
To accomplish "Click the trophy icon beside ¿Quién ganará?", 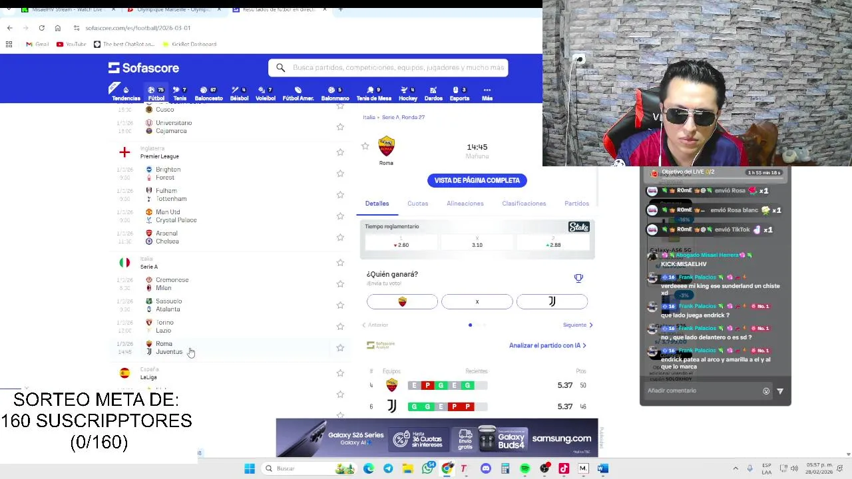I will pos(578,278).
